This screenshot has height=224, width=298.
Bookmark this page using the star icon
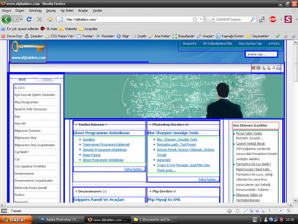pyautogui.click(x=195, y=19)
